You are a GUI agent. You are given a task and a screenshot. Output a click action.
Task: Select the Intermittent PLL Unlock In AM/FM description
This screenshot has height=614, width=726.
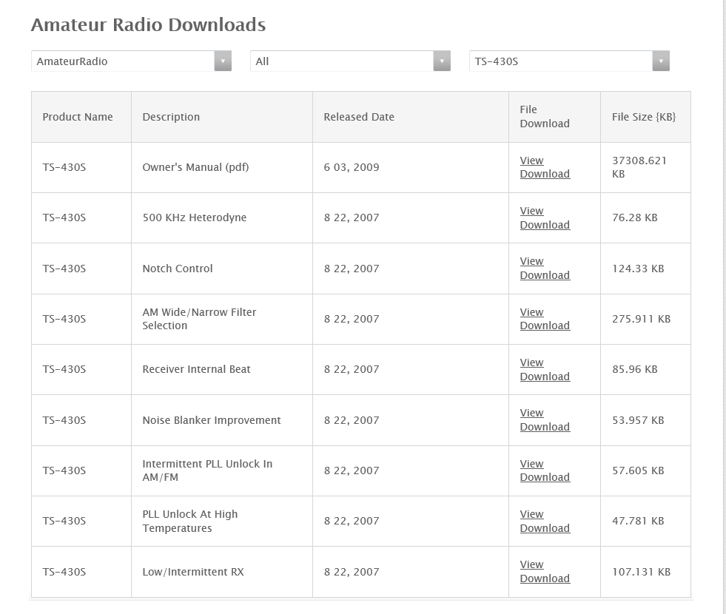(x=207, y=470)
